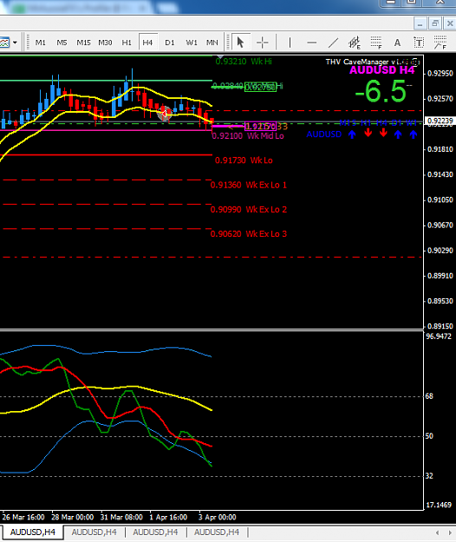Choose the equidistant channel tool
The width and height of the screenshot is (456, 542).
(355, 42)
